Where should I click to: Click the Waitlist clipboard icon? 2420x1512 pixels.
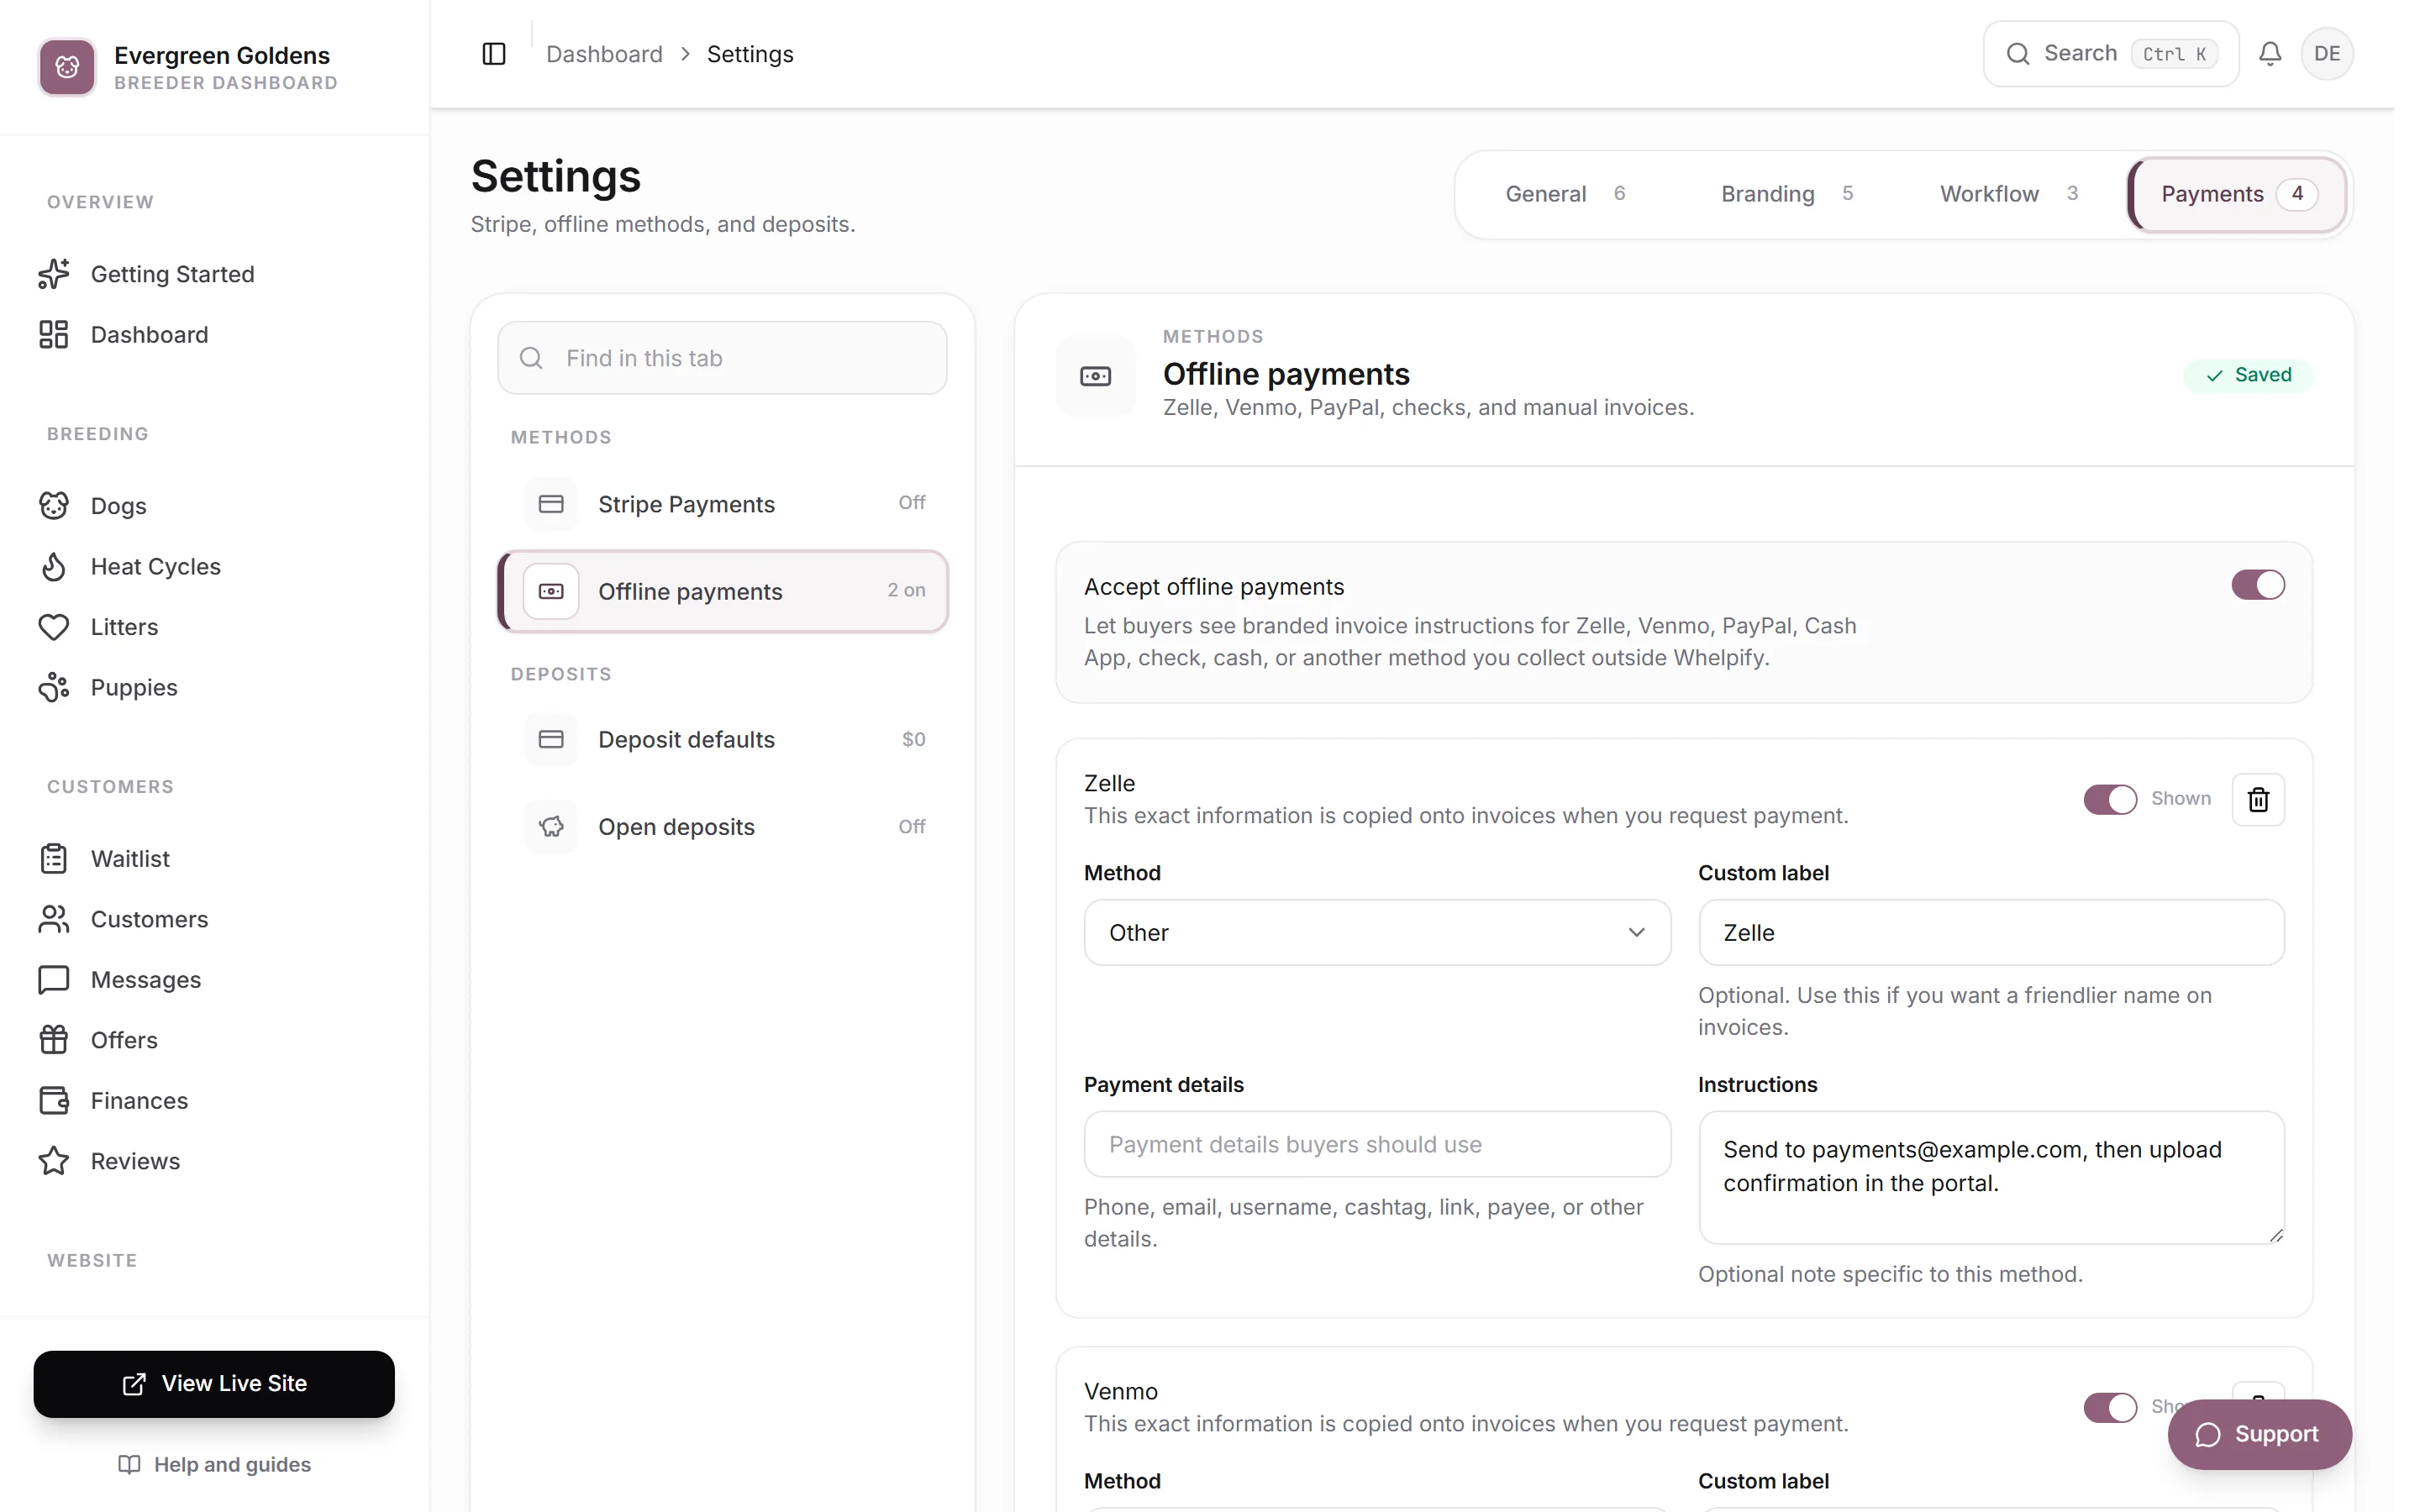54,859
